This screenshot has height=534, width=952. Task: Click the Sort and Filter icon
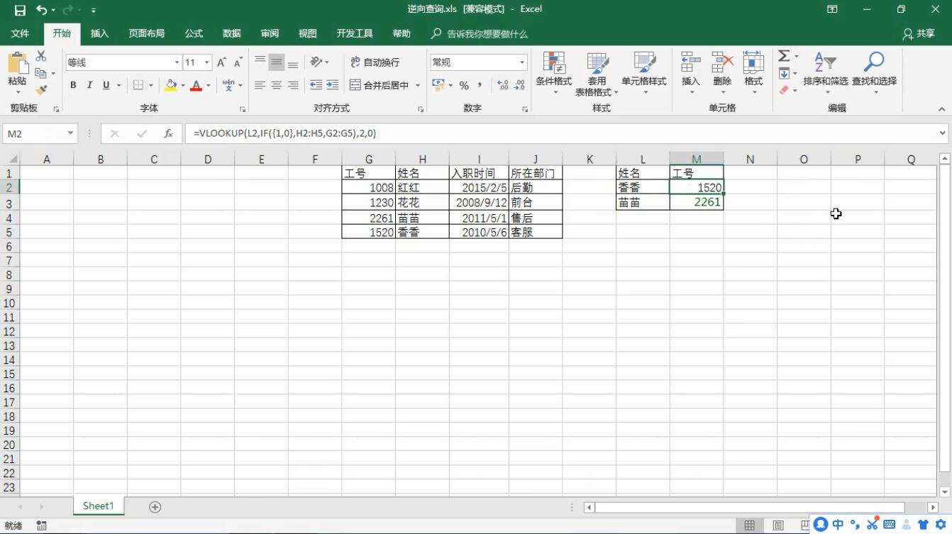[x=825, y=62]
